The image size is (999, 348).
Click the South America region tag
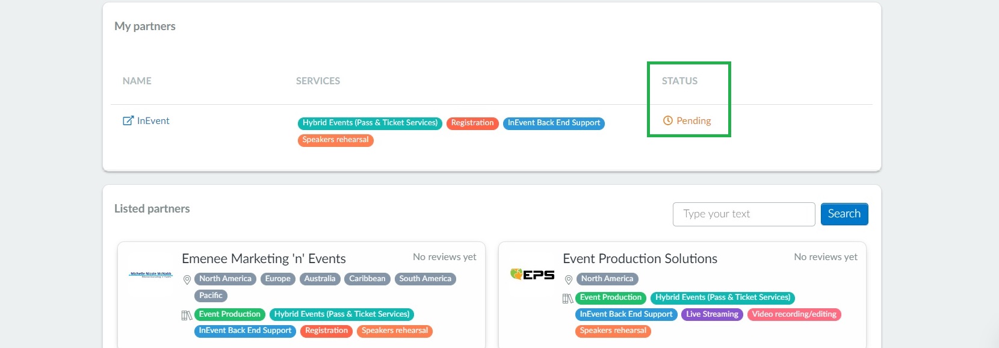click(425, 279)
